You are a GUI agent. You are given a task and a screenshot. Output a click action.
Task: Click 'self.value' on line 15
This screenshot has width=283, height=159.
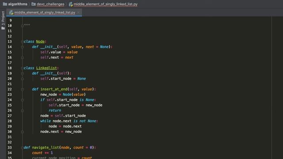click(x=51, y=52)
